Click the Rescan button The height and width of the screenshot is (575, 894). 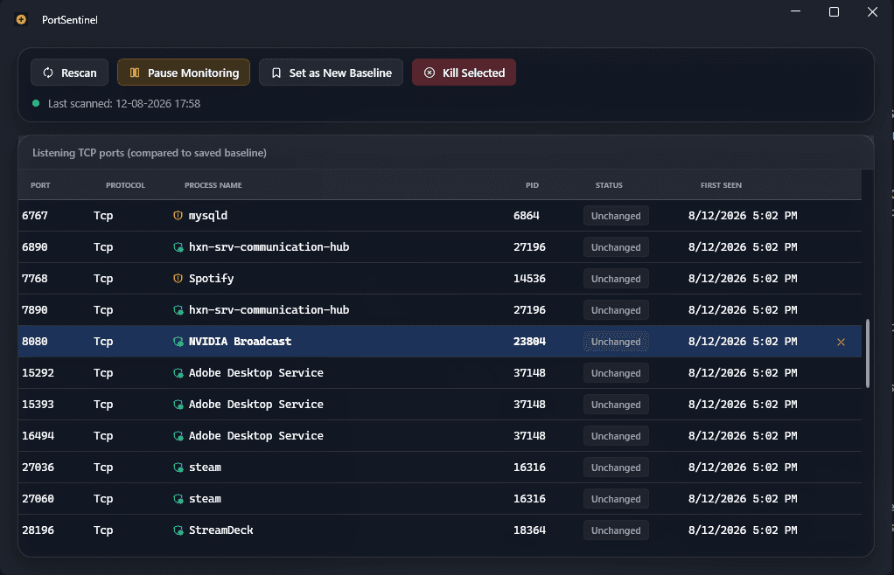[x=70, y=73]
